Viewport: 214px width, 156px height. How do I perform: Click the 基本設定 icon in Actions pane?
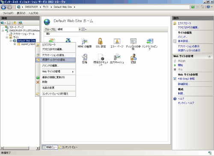point(175,41)
